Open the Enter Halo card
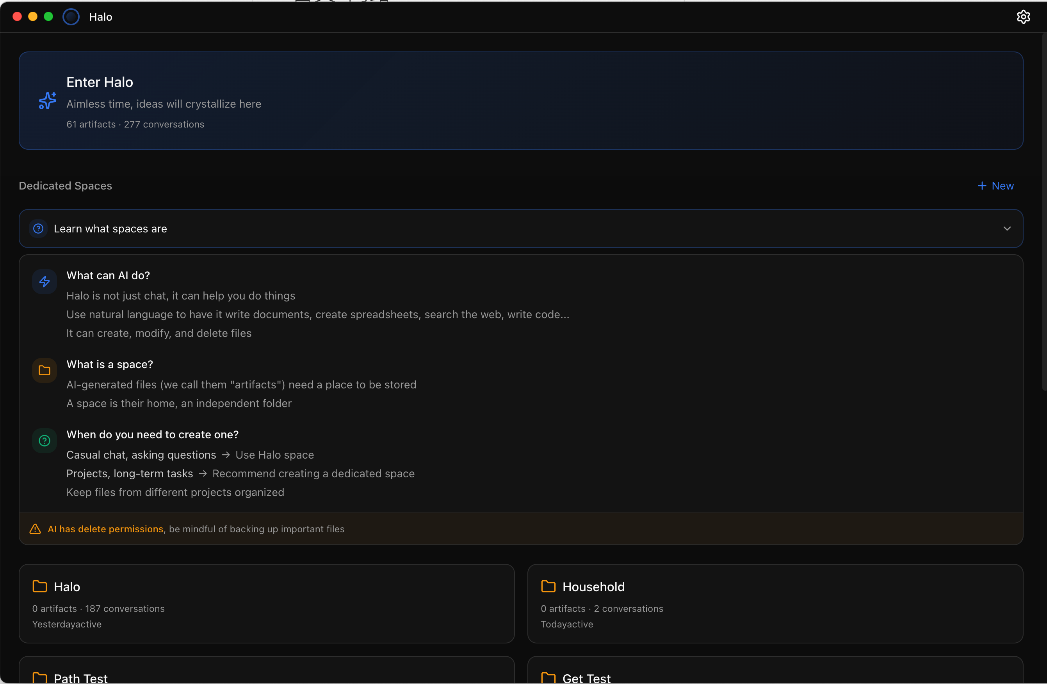1047x684 pixels. coord(521,101)
